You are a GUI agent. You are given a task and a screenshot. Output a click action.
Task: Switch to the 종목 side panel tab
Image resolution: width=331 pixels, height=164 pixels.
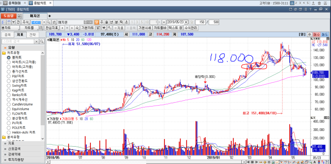(x=8, y=35)
